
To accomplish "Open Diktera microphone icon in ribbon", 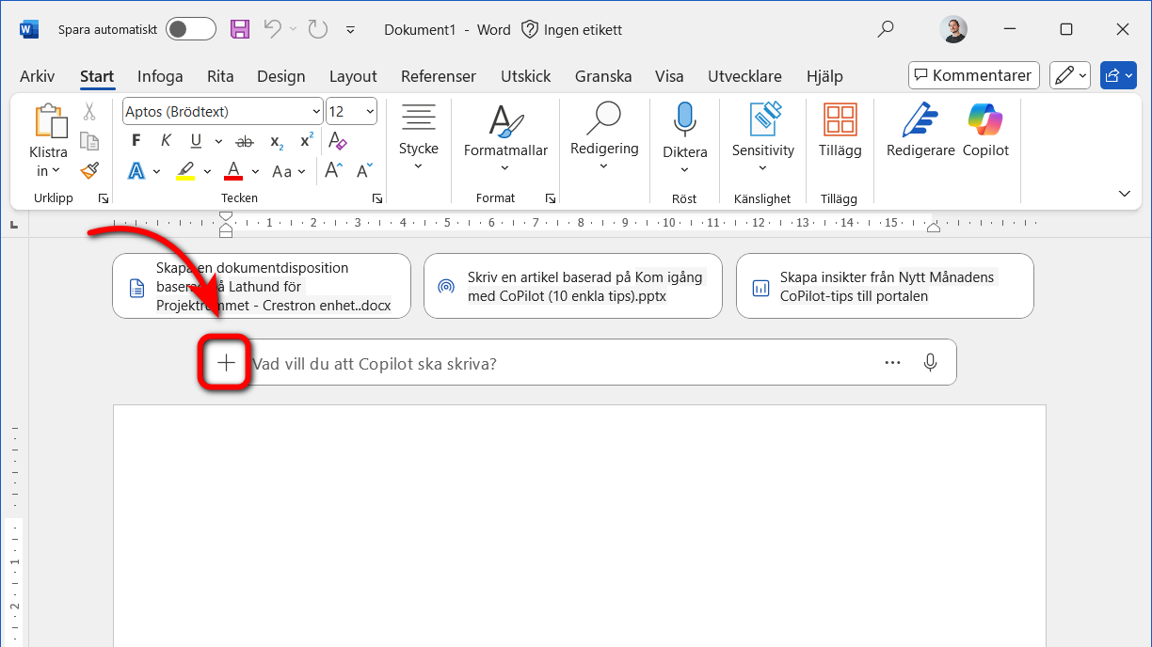I will [x=684, y=120].
